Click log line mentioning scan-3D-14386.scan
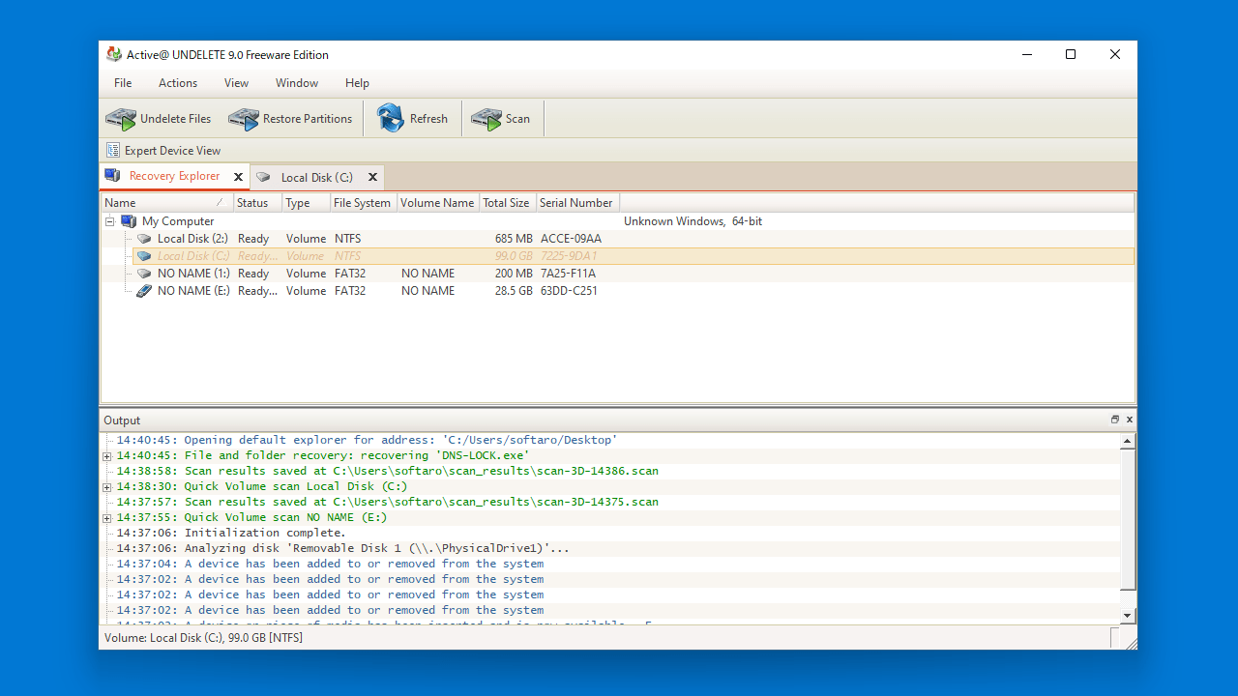This screenshot has height=696, width=1238. pos(387,471)
